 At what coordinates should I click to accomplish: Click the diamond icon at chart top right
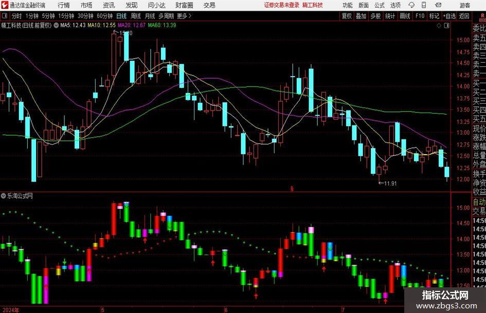[439, 26]
